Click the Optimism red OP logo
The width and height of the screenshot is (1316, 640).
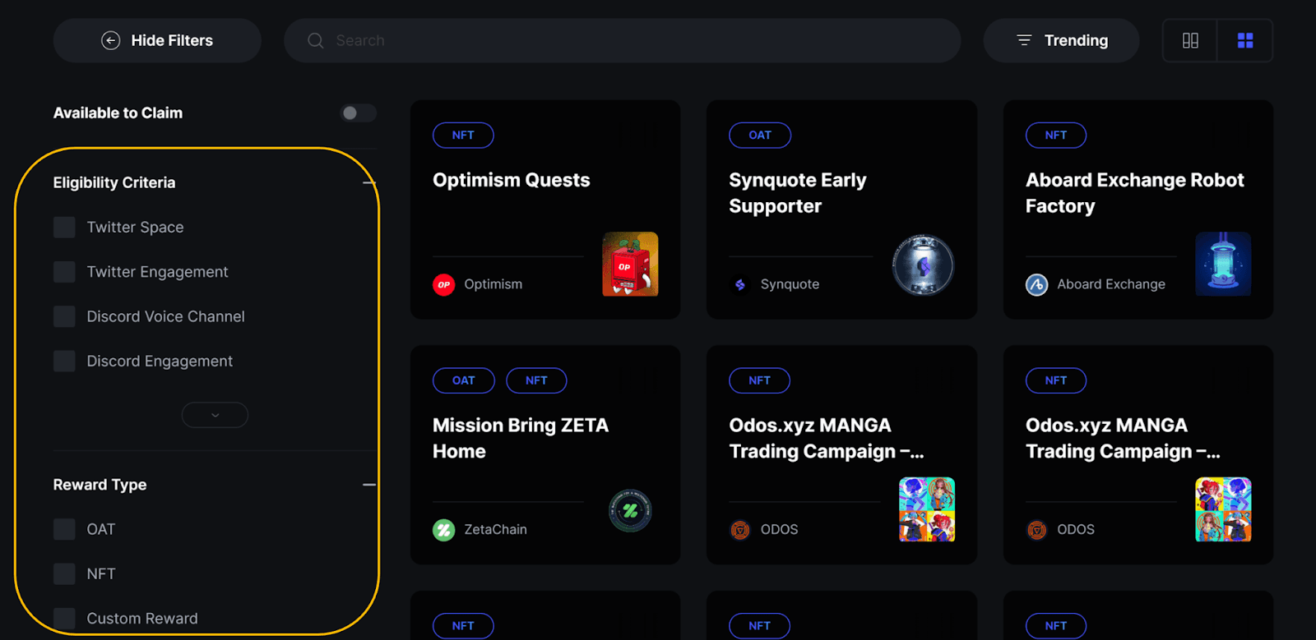(x=443, y=284)
